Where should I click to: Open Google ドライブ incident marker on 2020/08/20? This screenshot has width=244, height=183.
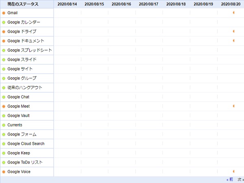point(233,31)
